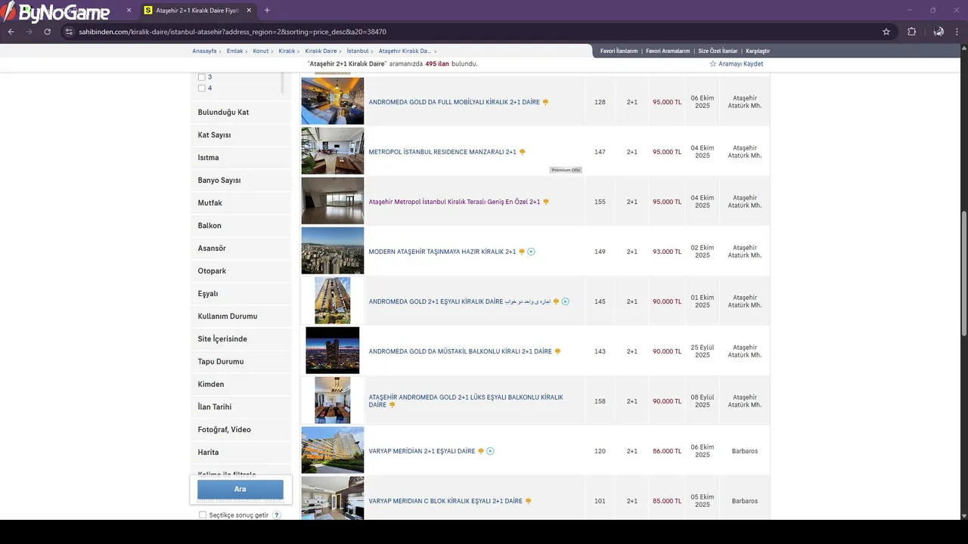Open a new tab with the plus icon
The width and height of the screenshot is (968, 544).
pyautogui.click(x=267, y=11)
